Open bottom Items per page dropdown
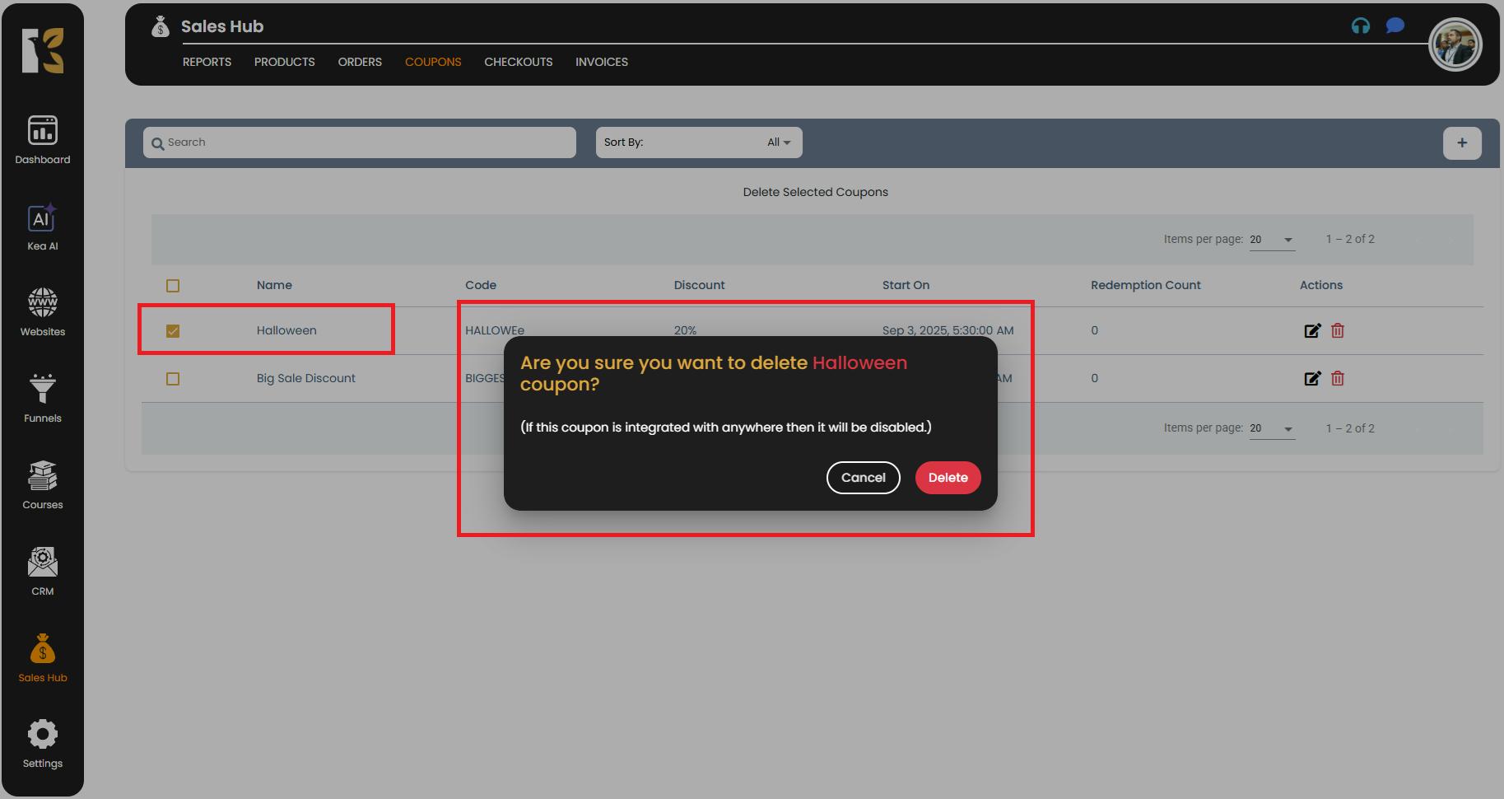1504x799 pixels. (1272, 428)
